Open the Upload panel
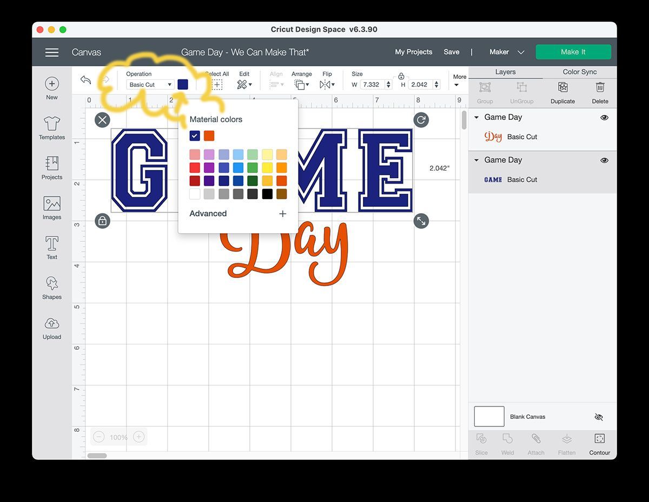649x502 pixels. 52,328
